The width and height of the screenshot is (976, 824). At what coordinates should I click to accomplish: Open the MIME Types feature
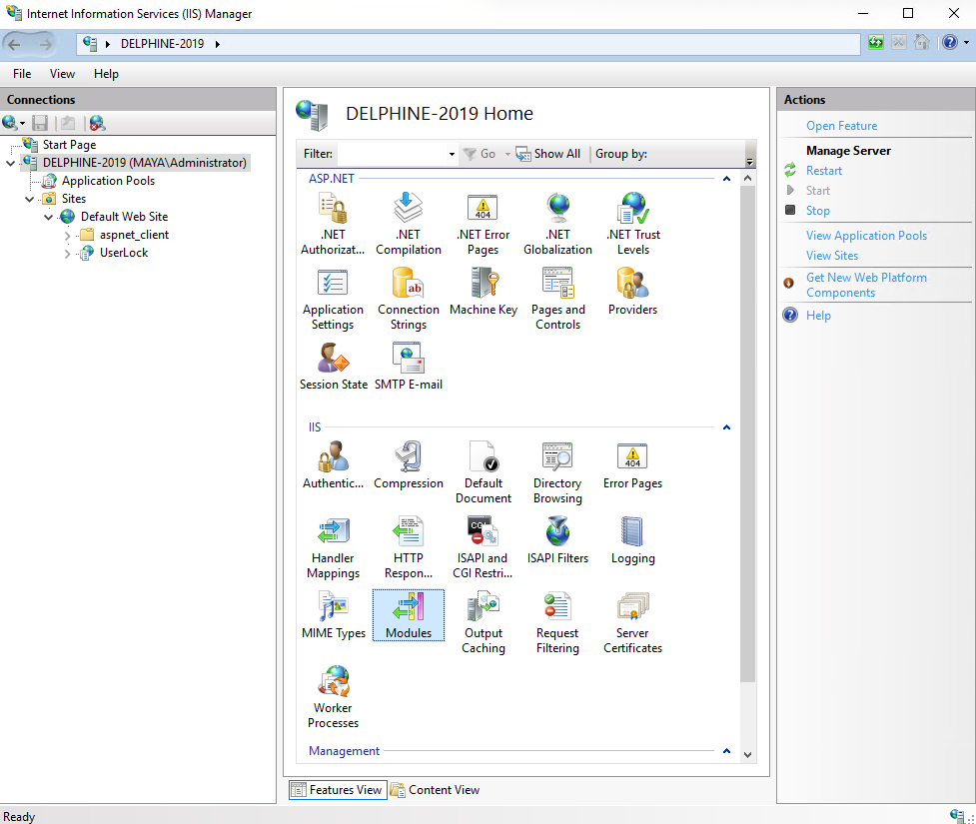(x=333, y=613)
